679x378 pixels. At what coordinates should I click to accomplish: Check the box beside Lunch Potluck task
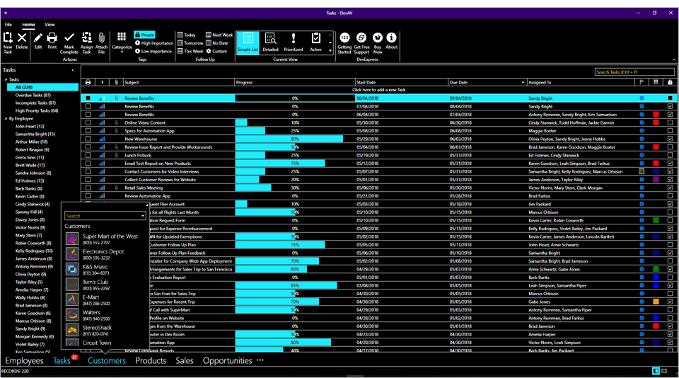(x=88, y=155)
